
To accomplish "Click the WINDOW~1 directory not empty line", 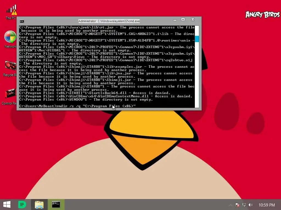I will [x=86, y=100].
